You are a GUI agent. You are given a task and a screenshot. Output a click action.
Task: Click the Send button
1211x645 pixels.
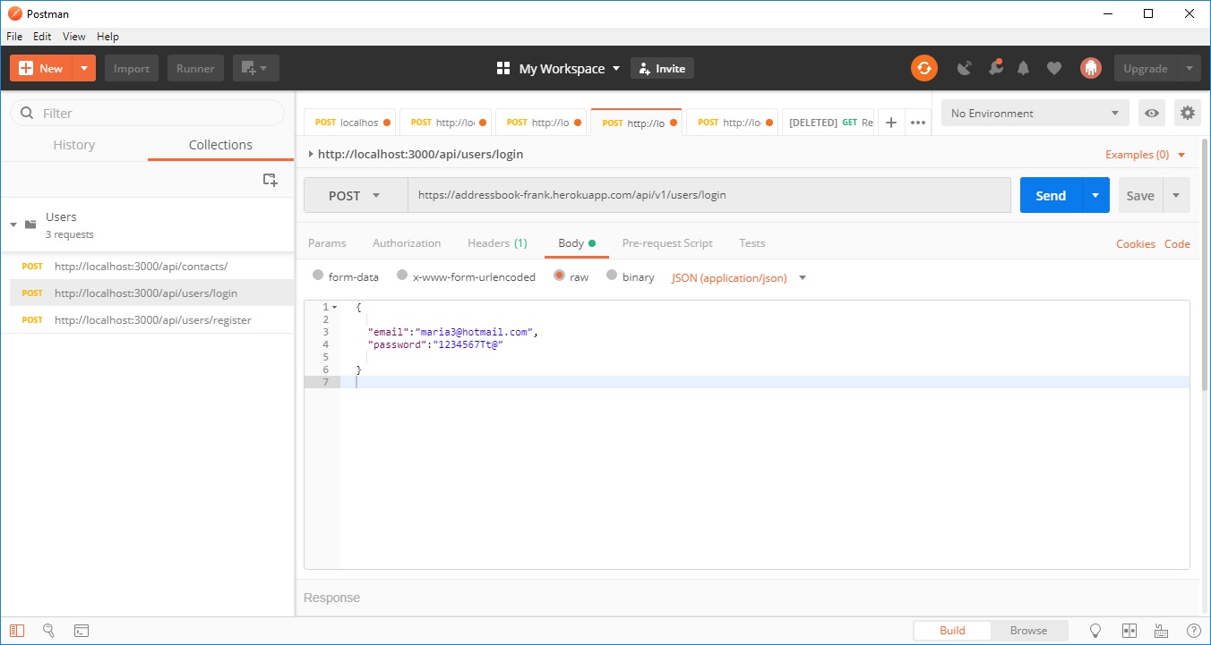coord(1051,195)
